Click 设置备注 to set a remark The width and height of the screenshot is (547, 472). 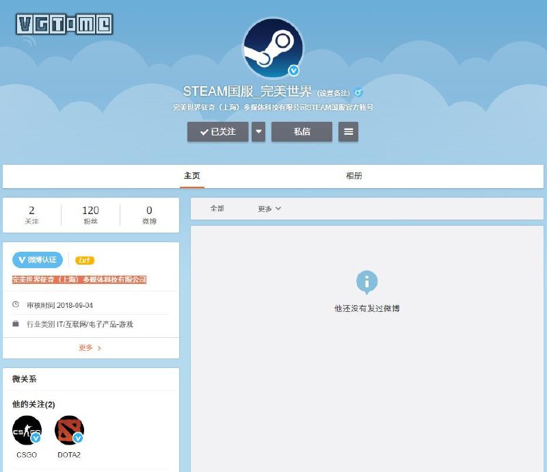(333, 93)
